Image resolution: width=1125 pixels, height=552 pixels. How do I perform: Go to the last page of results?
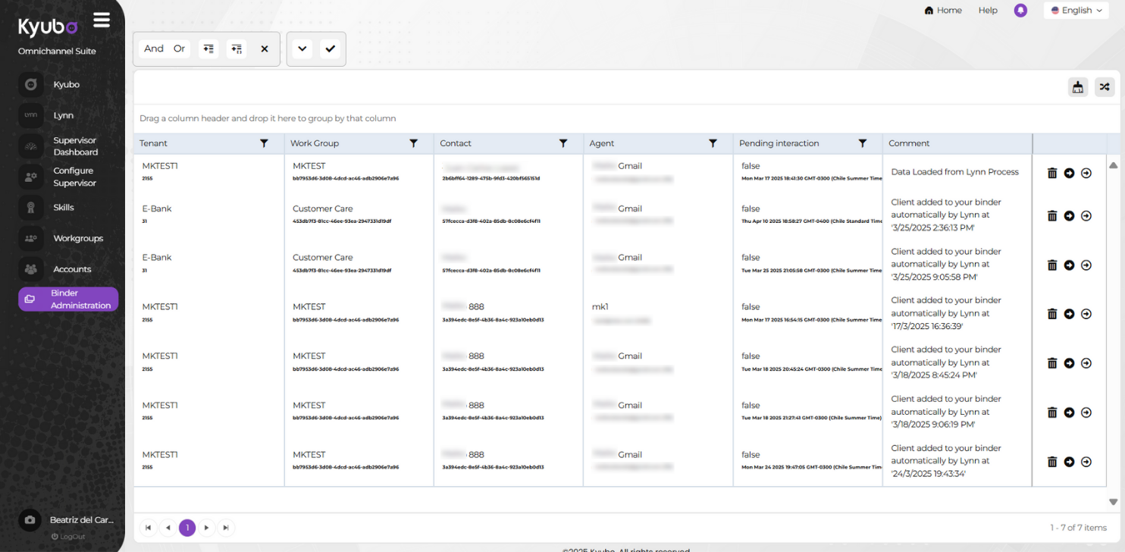(226, 528)
